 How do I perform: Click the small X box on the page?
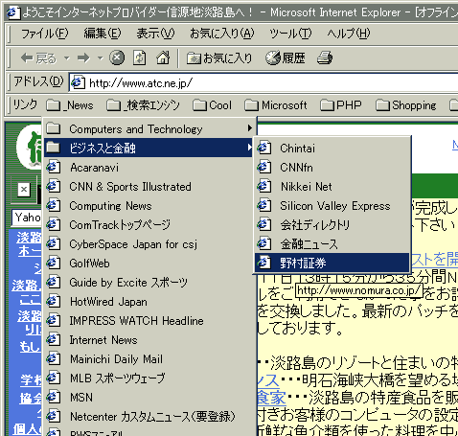[x=24, y=190]
